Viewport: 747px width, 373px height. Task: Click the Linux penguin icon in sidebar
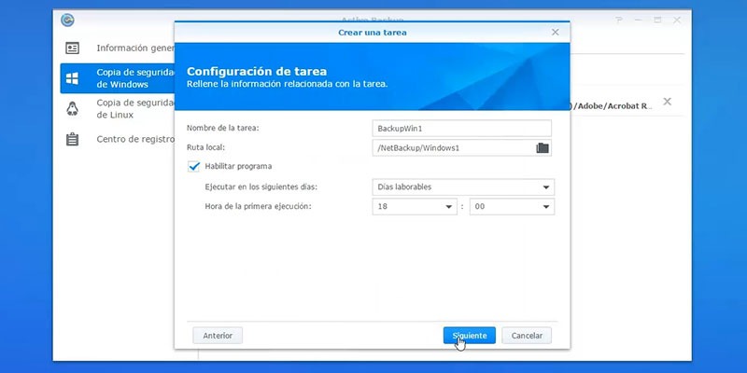pyautogui.click(x=73, y=109)
